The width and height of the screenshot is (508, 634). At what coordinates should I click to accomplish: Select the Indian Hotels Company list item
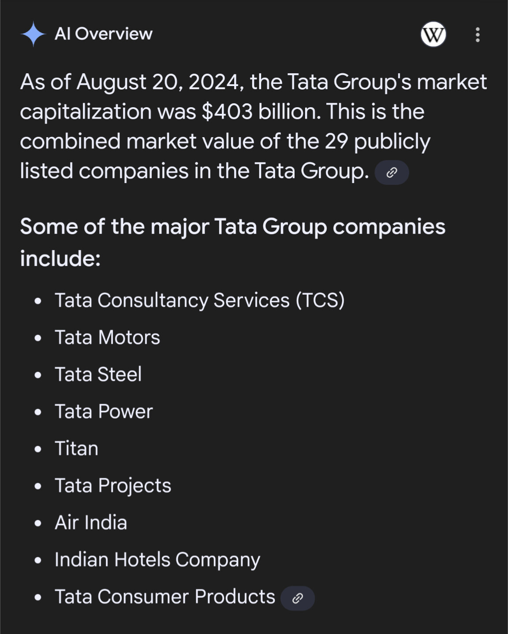(x=157, y=560)
